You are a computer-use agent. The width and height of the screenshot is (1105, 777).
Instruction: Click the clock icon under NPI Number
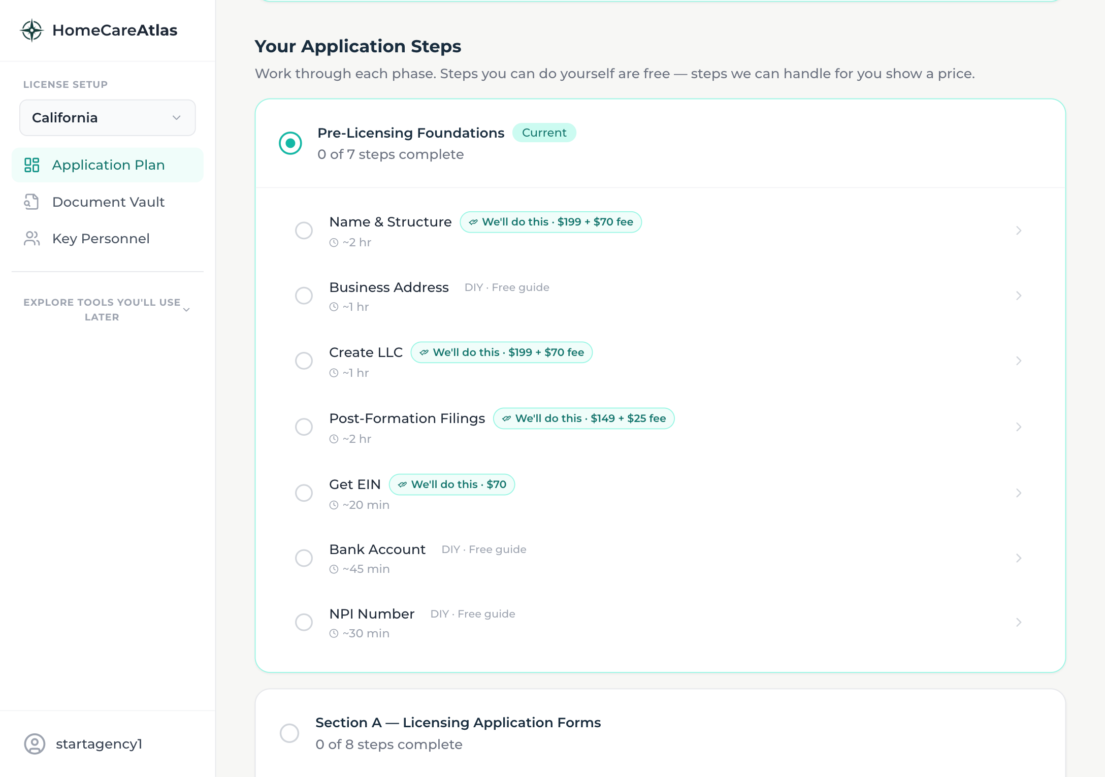(334, 634)
